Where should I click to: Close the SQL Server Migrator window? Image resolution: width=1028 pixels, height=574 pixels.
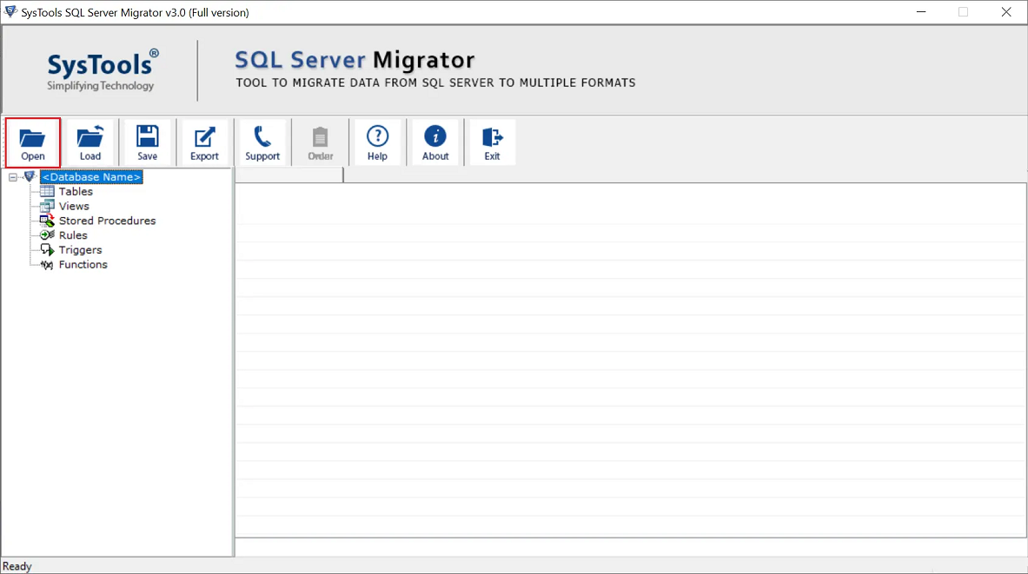(x=1006, y=12)
